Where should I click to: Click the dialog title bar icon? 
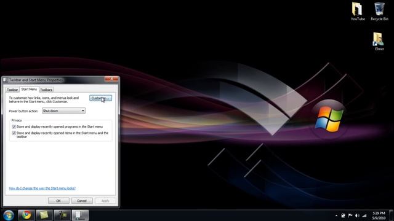(x=6, y=80)
